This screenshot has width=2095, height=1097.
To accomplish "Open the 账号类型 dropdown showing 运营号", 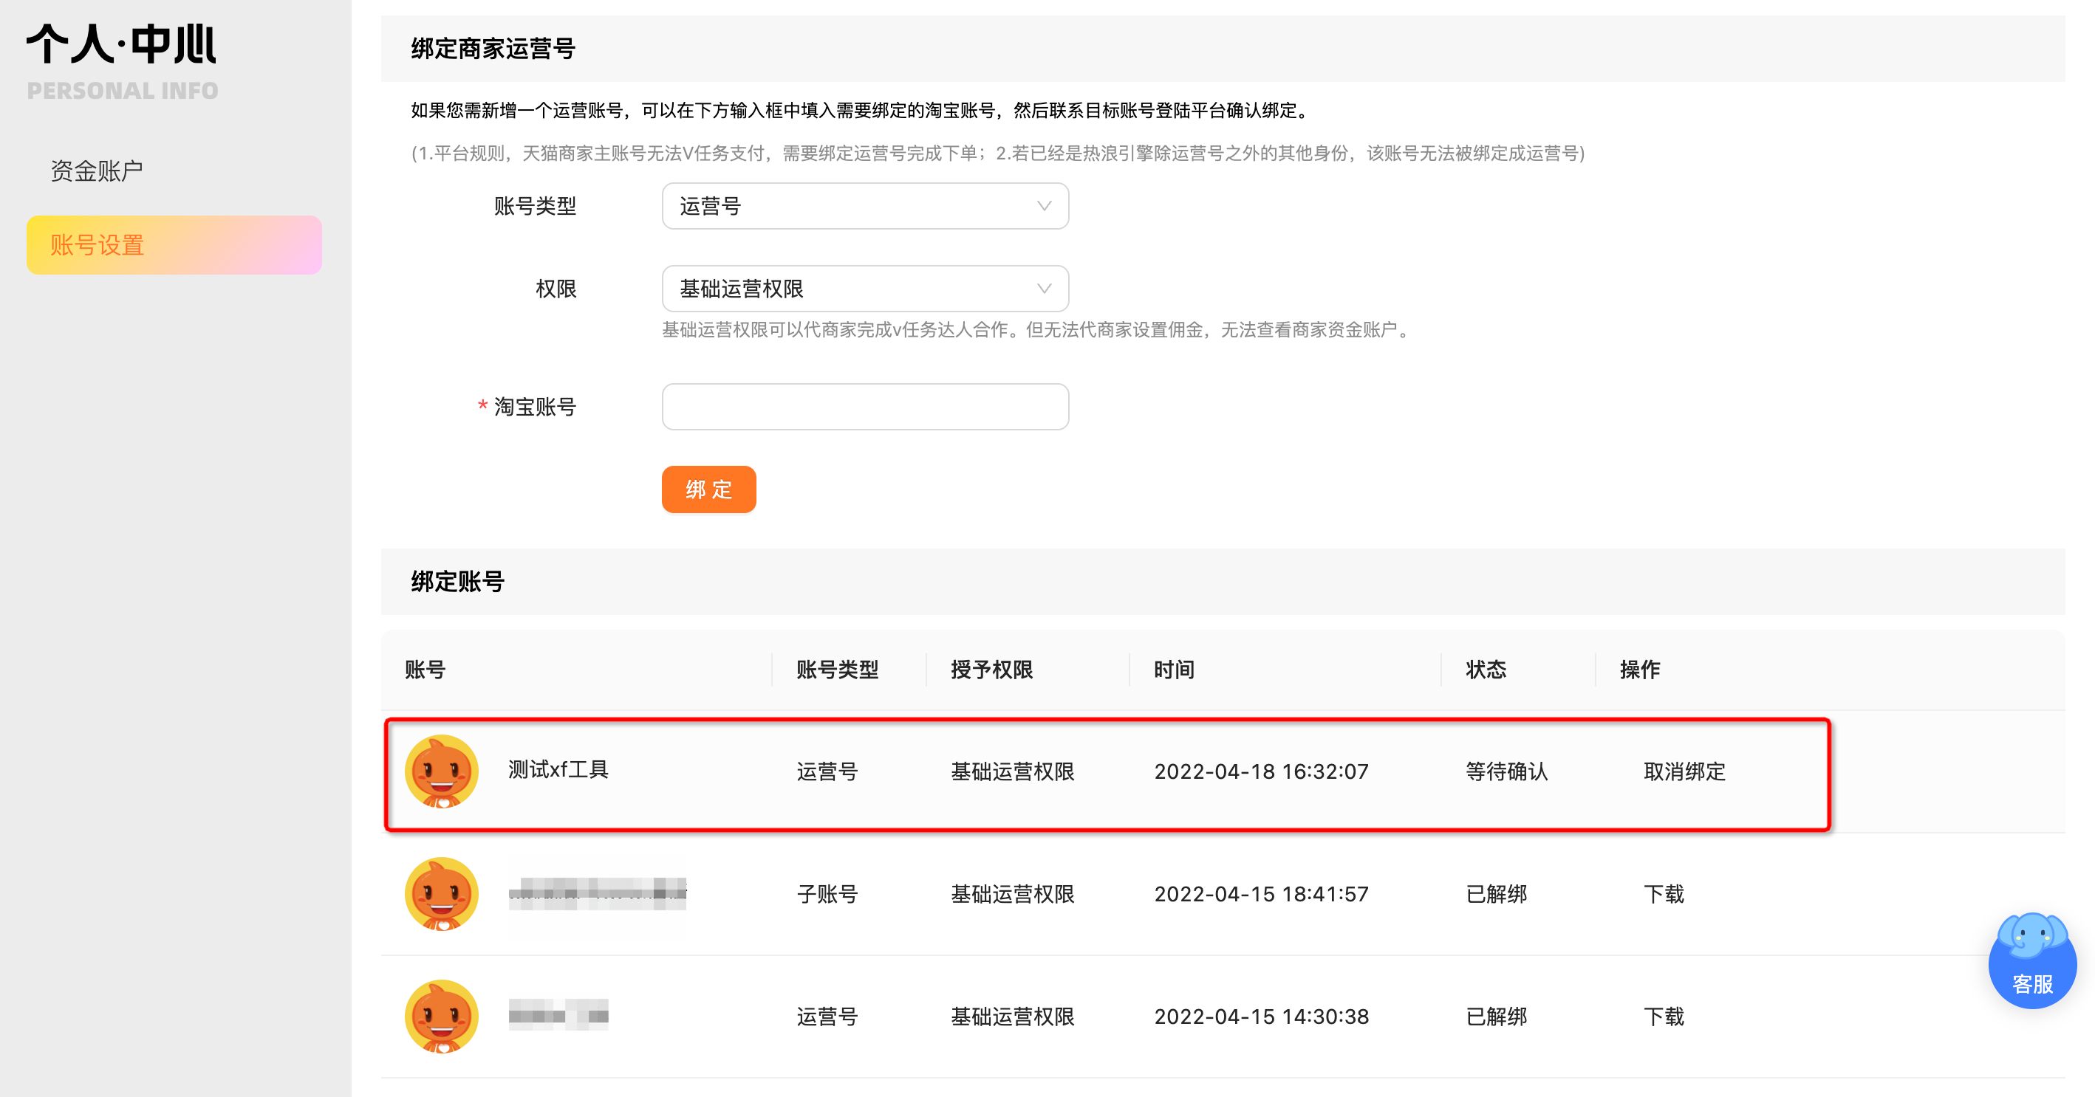I will tap(865, 207).
